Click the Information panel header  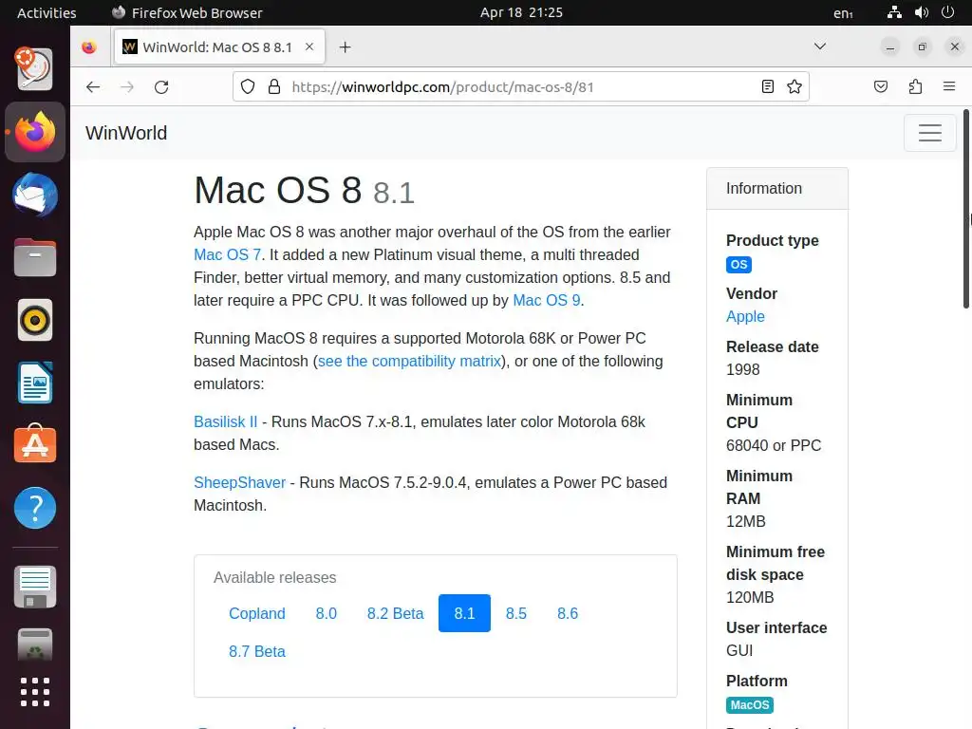pyautogui.click(x=777, y=189)
